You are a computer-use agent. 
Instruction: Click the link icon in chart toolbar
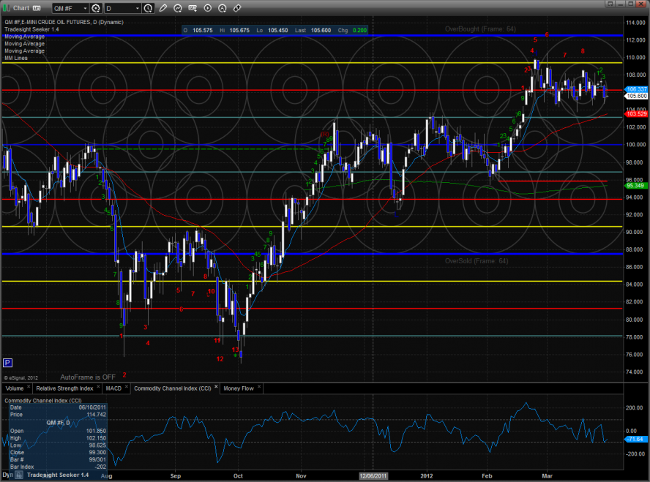(237, 8)
